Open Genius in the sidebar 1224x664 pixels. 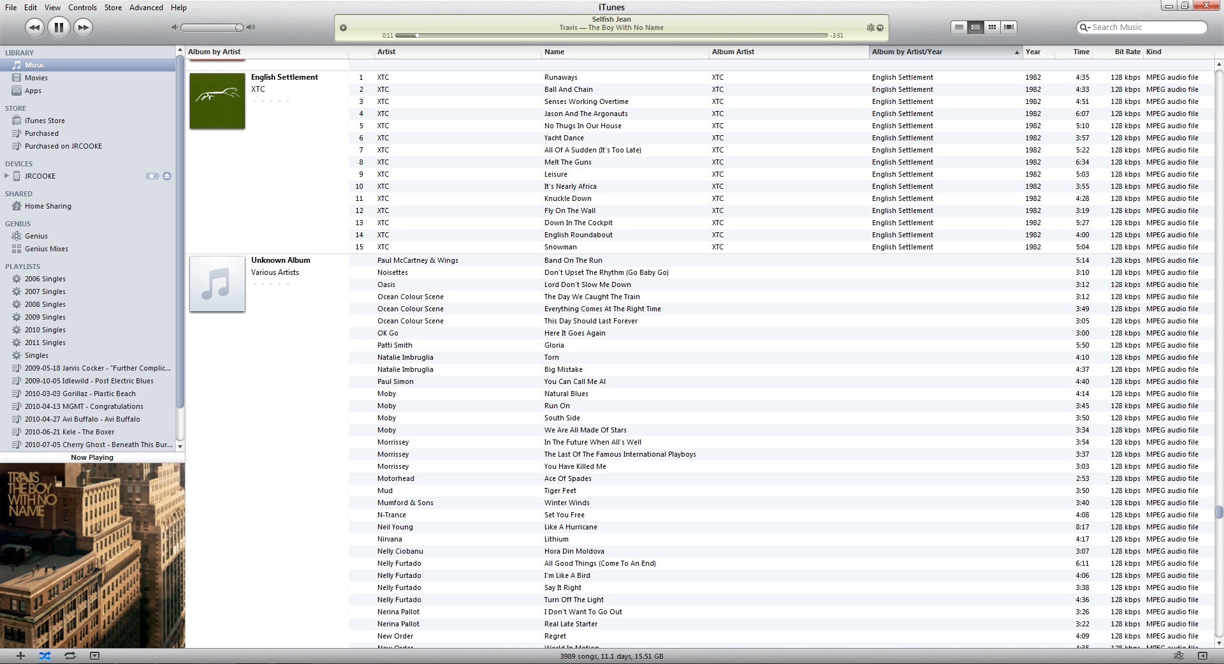tap(87, 236)
